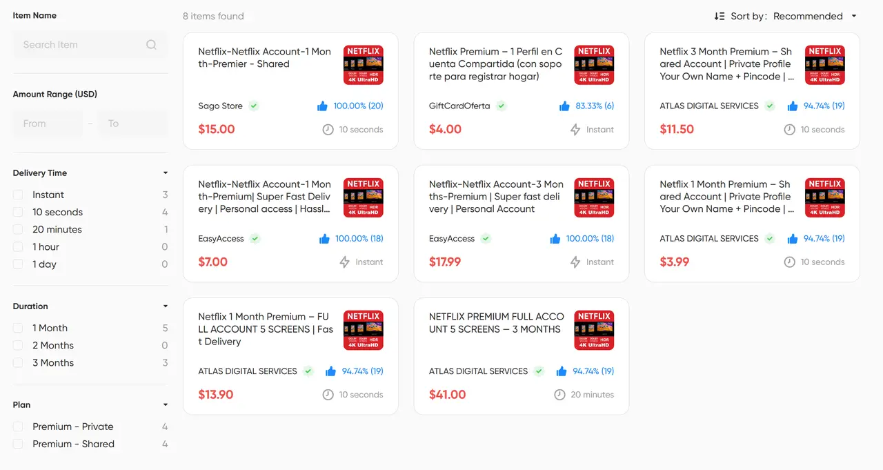Click the From amount input field

(47, 124)
